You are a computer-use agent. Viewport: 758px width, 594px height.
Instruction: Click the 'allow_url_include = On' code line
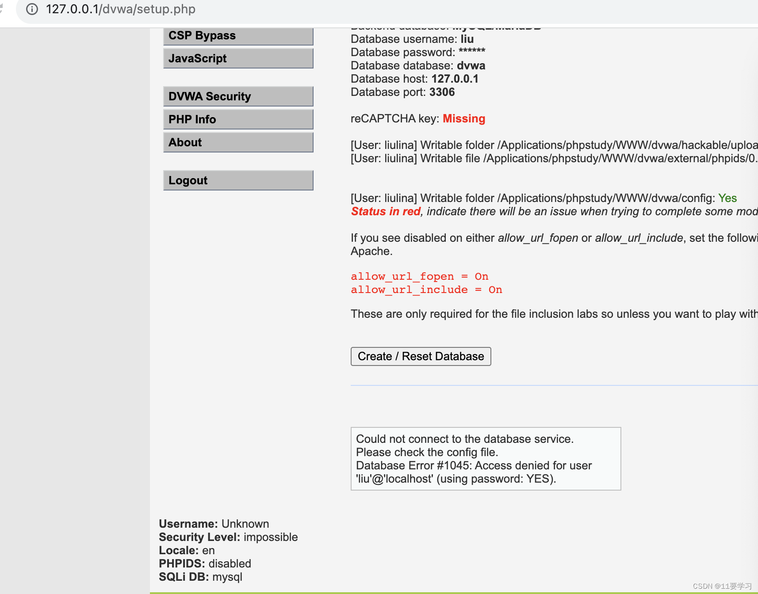pyautogui.click(x=426, y=289)
